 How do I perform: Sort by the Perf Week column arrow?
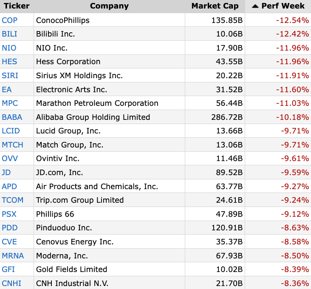pos(255,6)
